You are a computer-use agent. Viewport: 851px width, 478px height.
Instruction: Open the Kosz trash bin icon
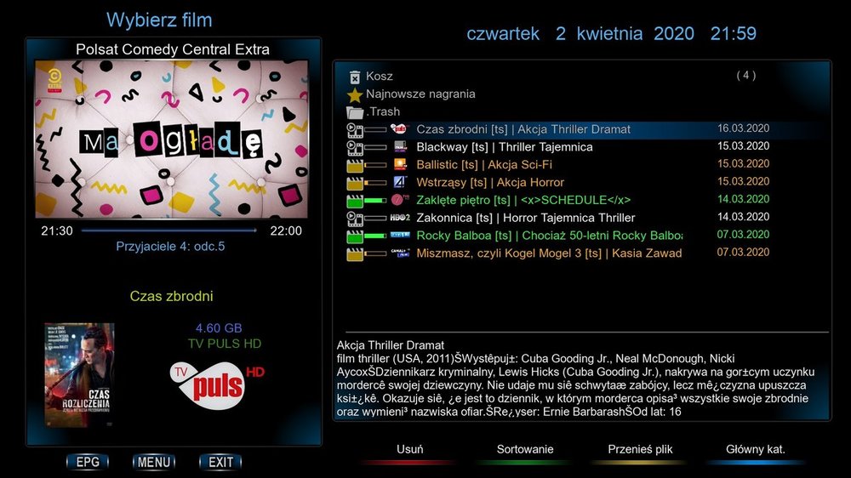point(354,77)
